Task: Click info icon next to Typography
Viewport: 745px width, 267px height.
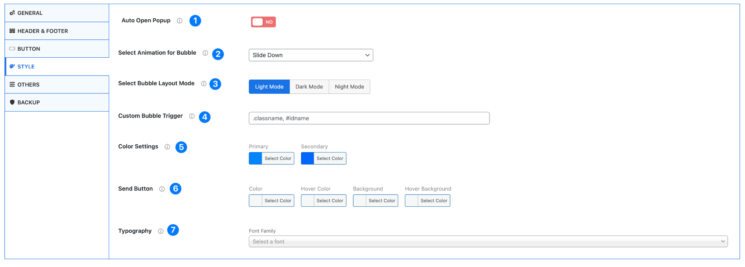Action: click(x=161, y=231)
